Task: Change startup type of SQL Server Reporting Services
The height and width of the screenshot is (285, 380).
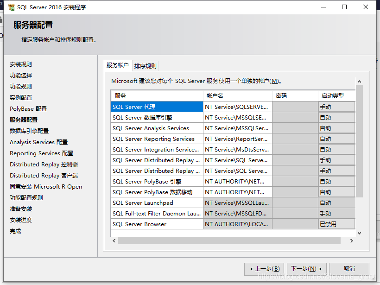Action: pyautogui.click(x=336, y=139)
